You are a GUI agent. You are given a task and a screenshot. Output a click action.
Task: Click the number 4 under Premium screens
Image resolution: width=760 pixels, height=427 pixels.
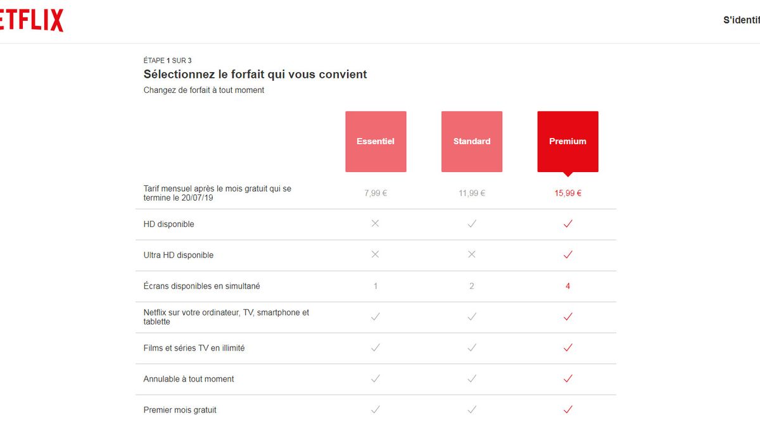coord(567,285)
